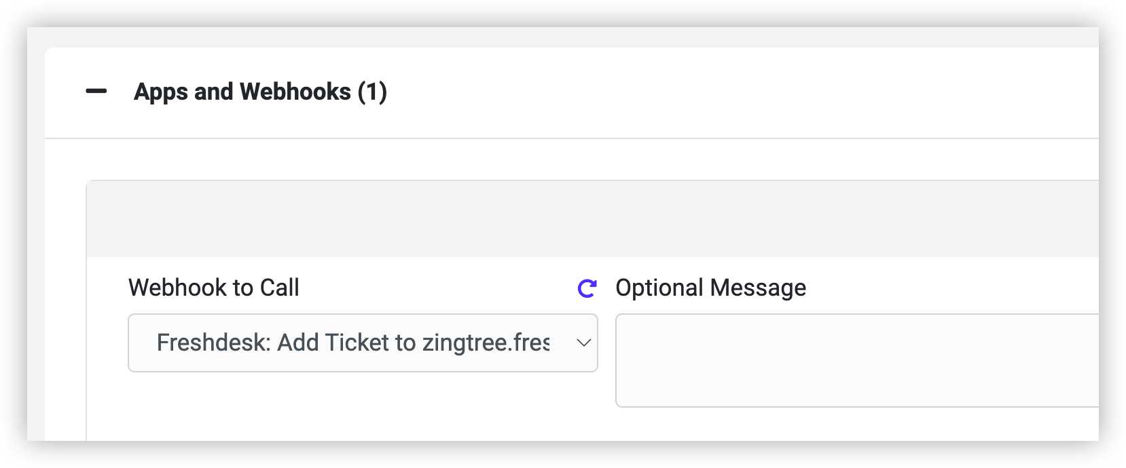Select the Freshdesk: Add Ticket option text
The height and width of the screenshot is (468, 1126).
tap(353, 343)
